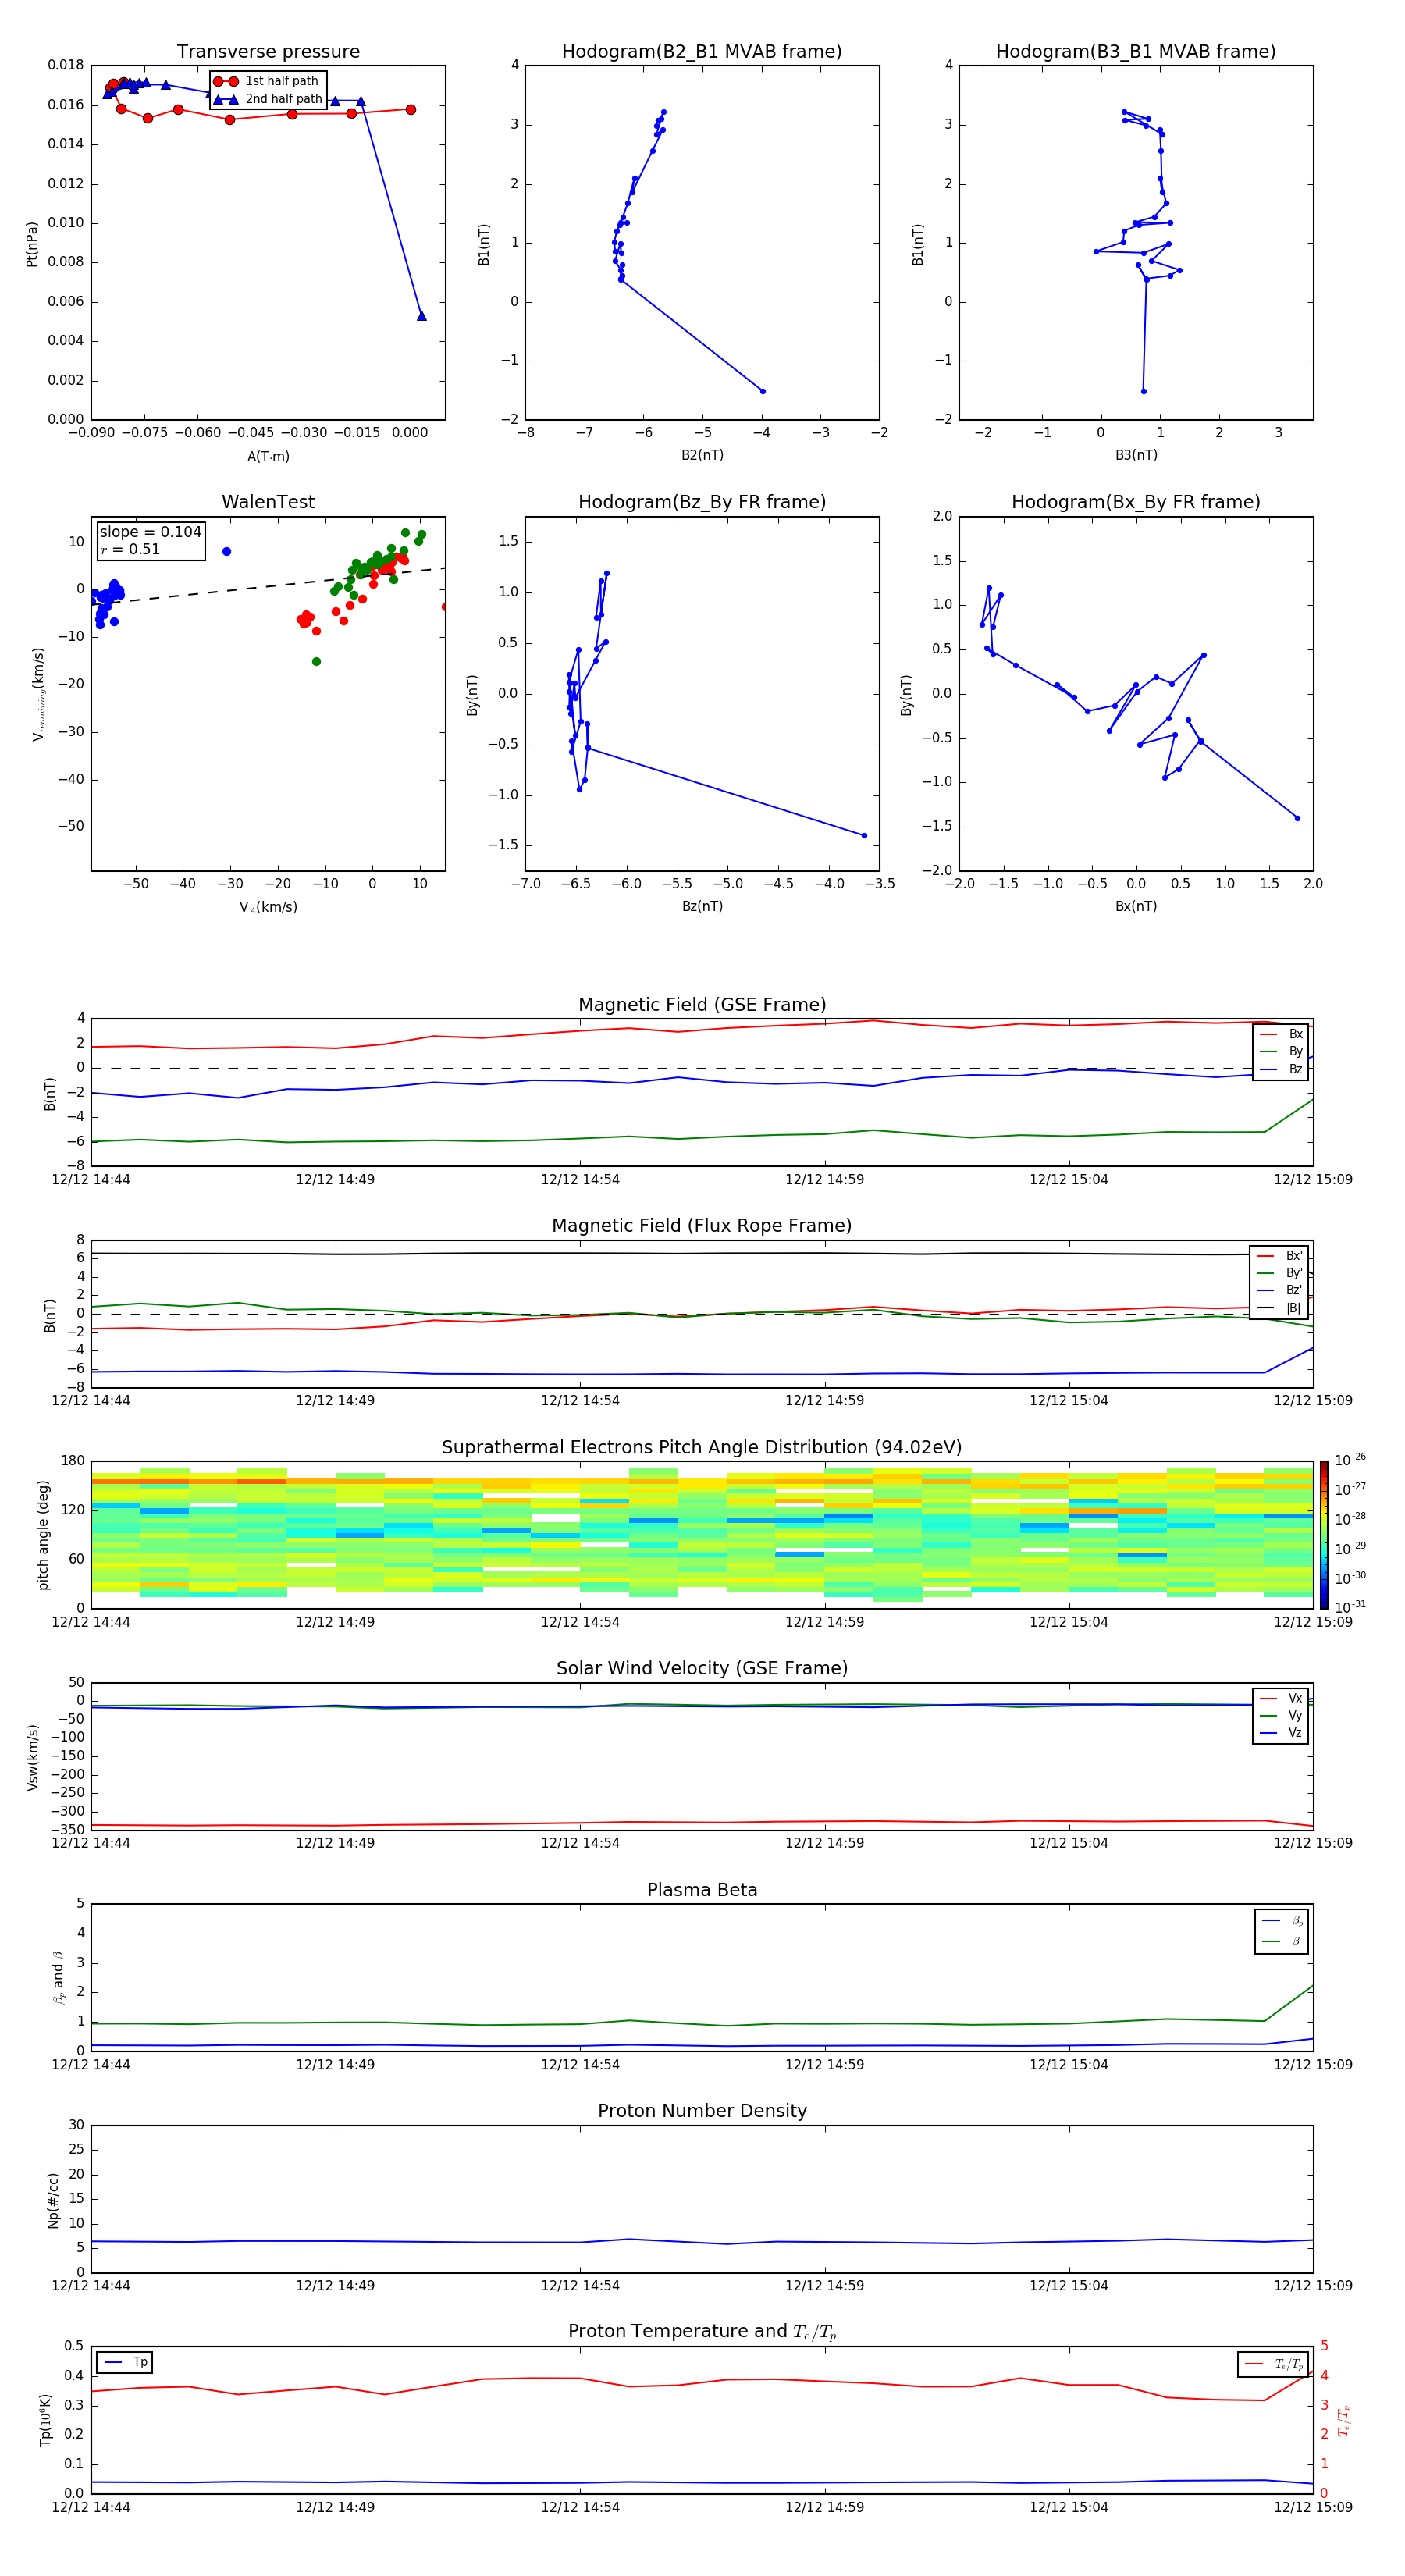Click the far-right endpoint of Bz_By hodogram
The image size is (1405, 2576).
[x=864, y=835]
